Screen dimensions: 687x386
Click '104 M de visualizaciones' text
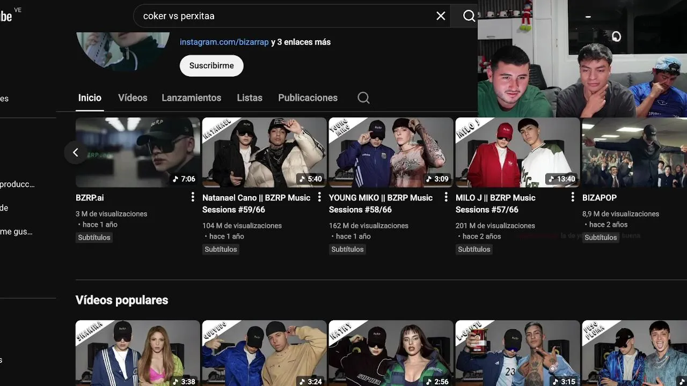[x=242, y=226]
